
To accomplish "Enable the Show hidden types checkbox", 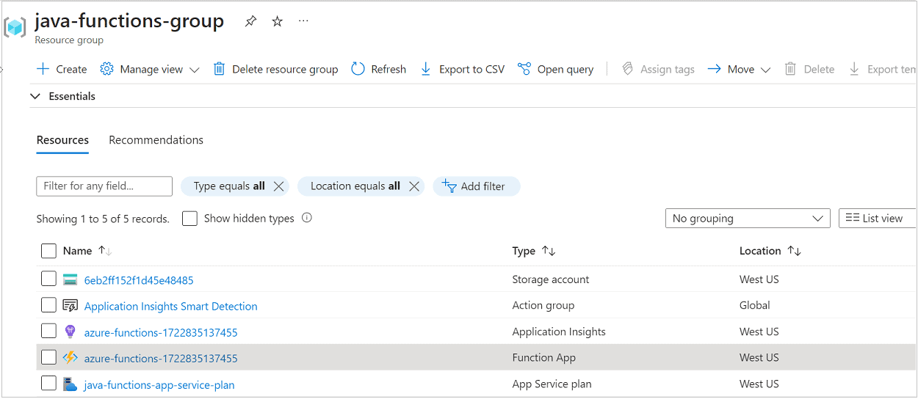I will (189, 219).
